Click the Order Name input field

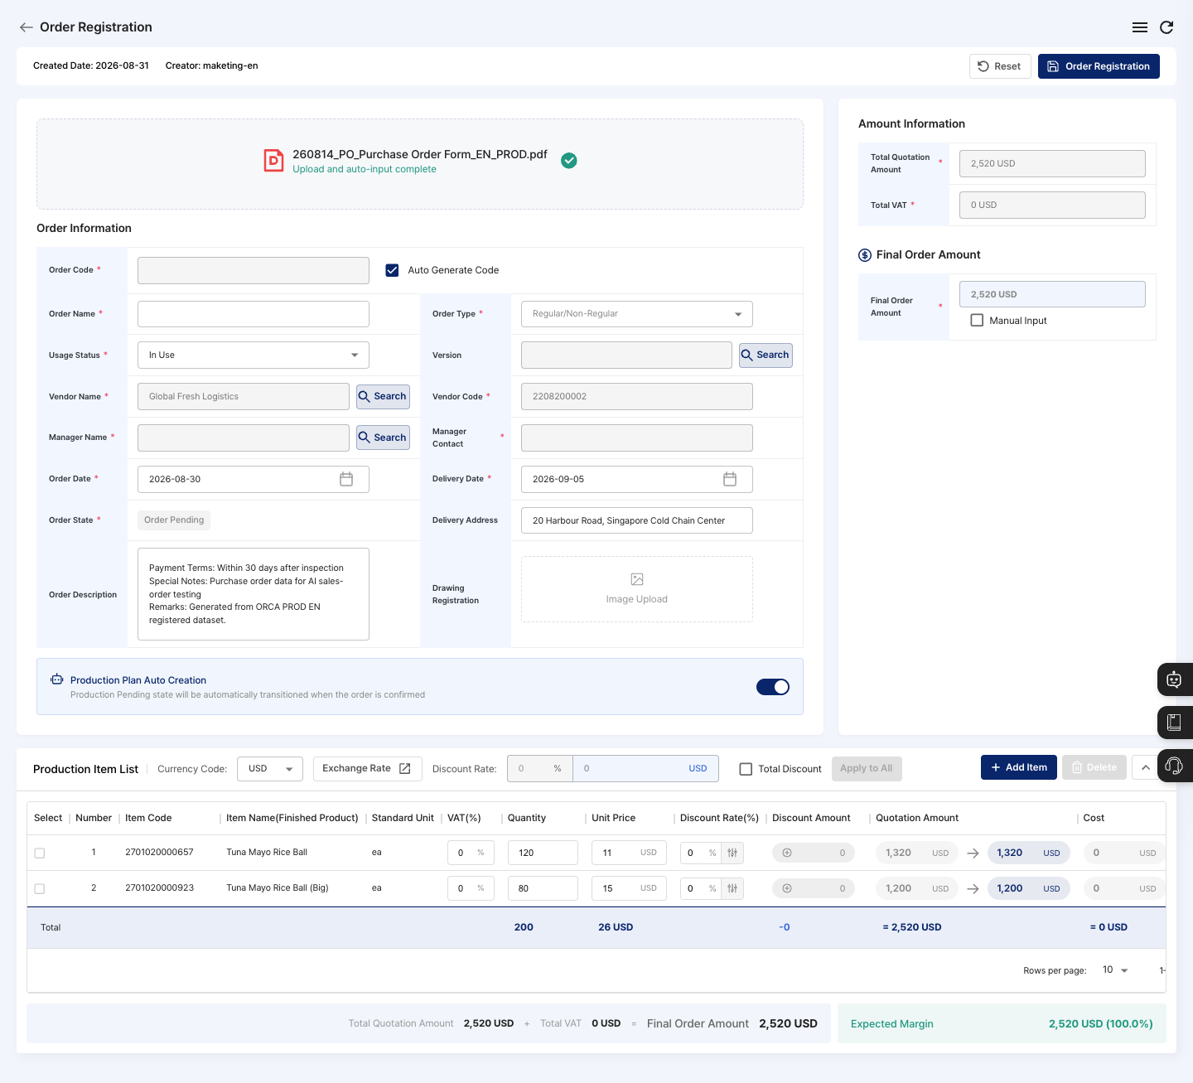[254, 314]
